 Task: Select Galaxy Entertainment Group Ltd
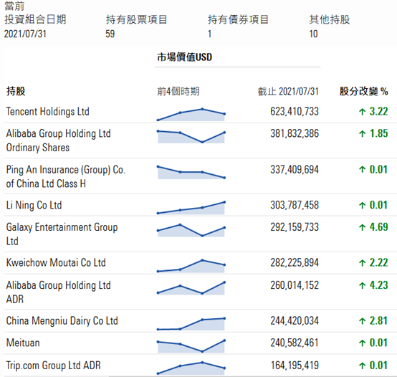62,234
